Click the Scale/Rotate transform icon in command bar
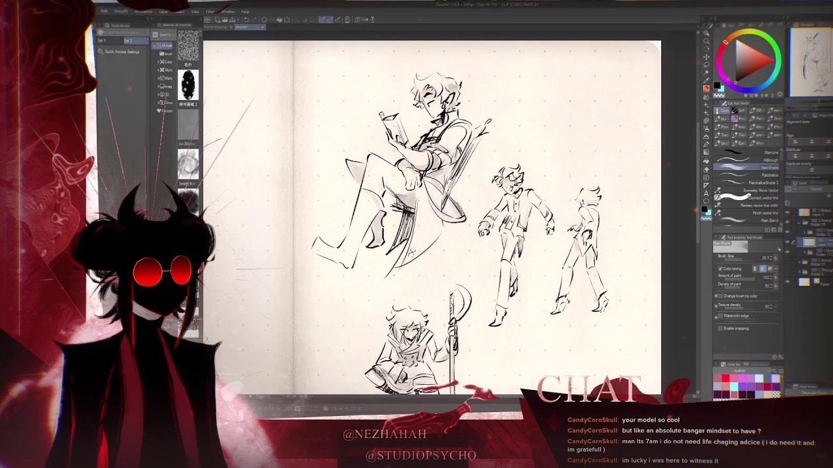 click(287, 19)
